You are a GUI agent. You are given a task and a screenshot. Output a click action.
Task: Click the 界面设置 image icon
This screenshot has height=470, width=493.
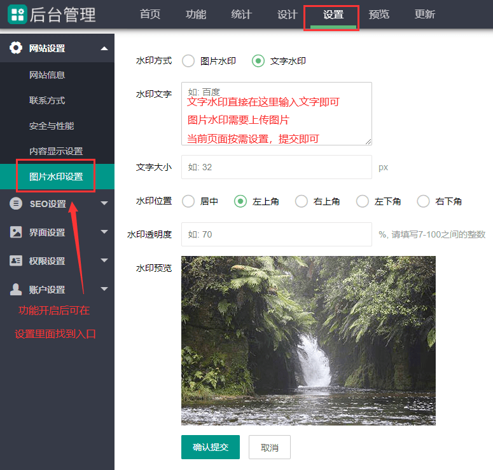16,232
